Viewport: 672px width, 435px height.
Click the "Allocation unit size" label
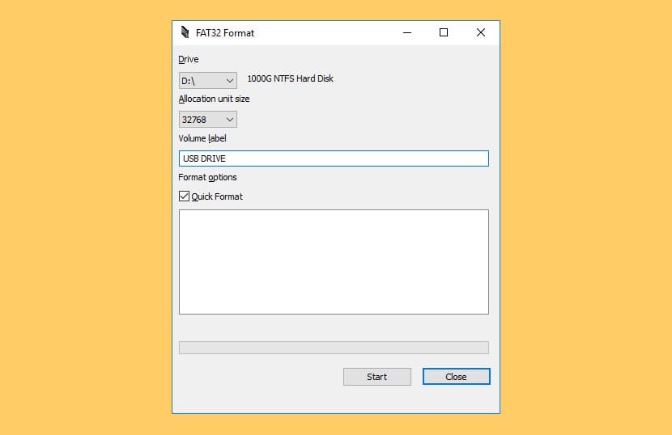click(x=214, y=99)
